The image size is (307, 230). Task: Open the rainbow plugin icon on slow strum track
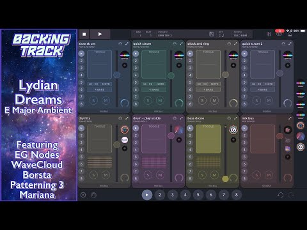pyautogui.click(x=125, y=56)
